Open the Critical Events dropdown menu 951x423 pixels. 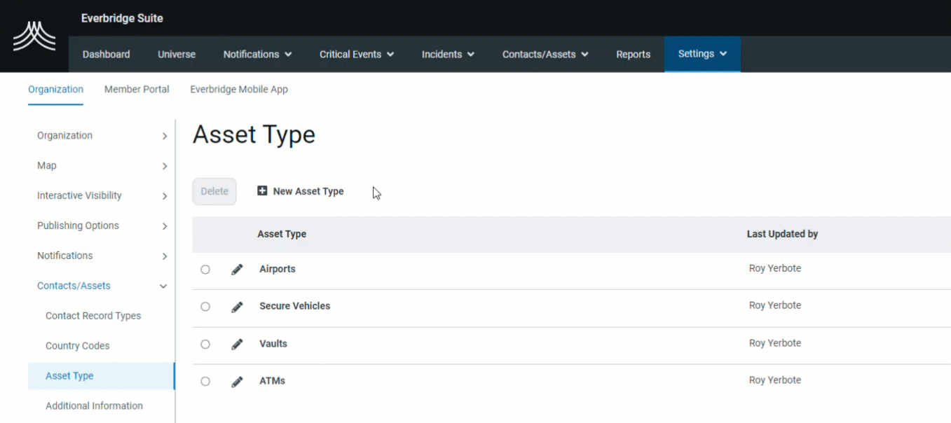(357, 54)
